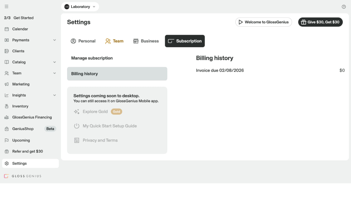Switch to the Team settings tab
Viewport: 351px width, 197px height.
(114, 41)
